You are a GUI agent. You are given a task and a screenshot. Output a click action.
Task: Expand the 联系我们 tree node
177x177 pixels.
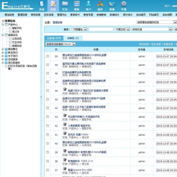point(3,53)
